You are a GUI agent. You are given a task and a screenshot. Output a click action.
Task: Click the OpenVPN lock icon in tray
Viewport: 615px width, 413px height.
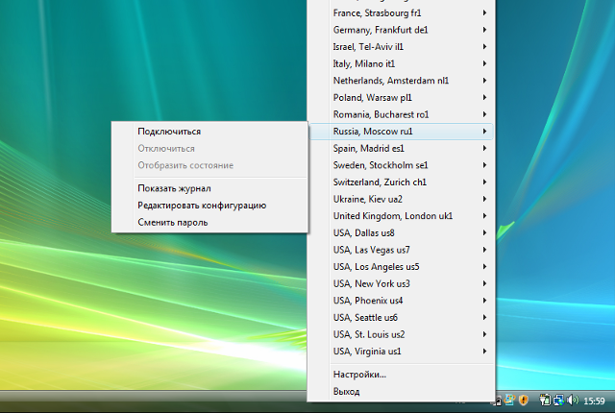pyautogui.click(x=498, y=401)
